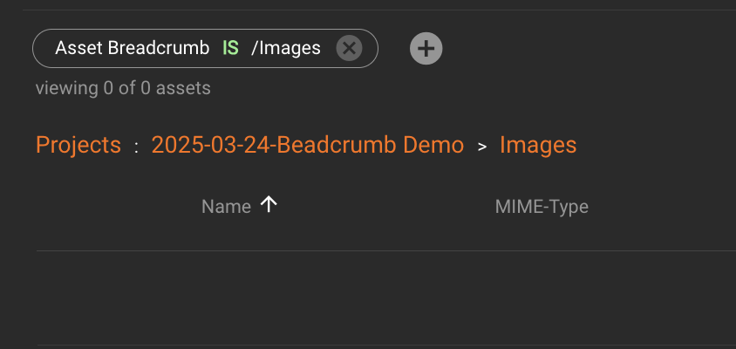736x349 pixels.
Task: Sort assets by Name column header
Action: coord(226,207)
